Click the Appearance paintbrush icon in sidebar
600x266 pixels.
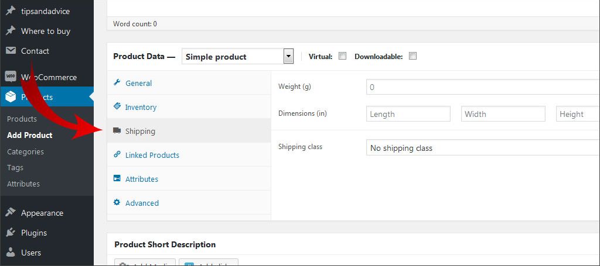pyautogui.click(x=11, y=213)
